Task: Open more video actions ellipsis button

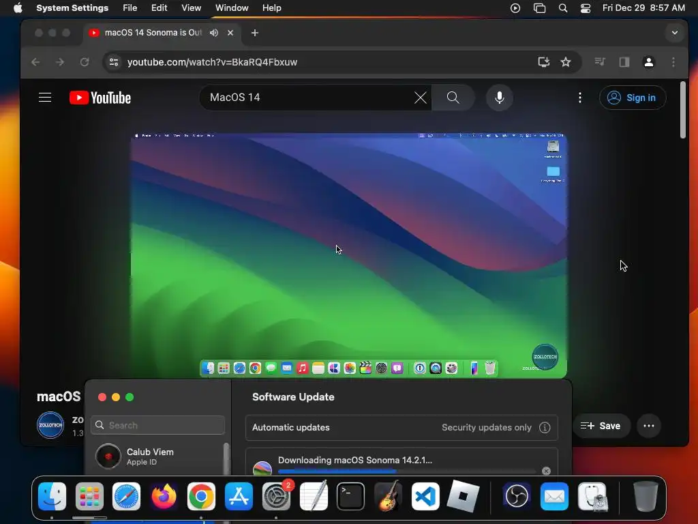Action: pos(649,426)
